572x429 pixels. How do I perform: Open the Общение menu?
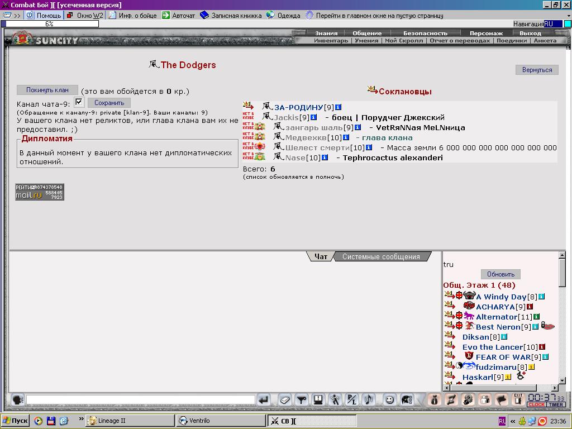click(x=367, y=33)
